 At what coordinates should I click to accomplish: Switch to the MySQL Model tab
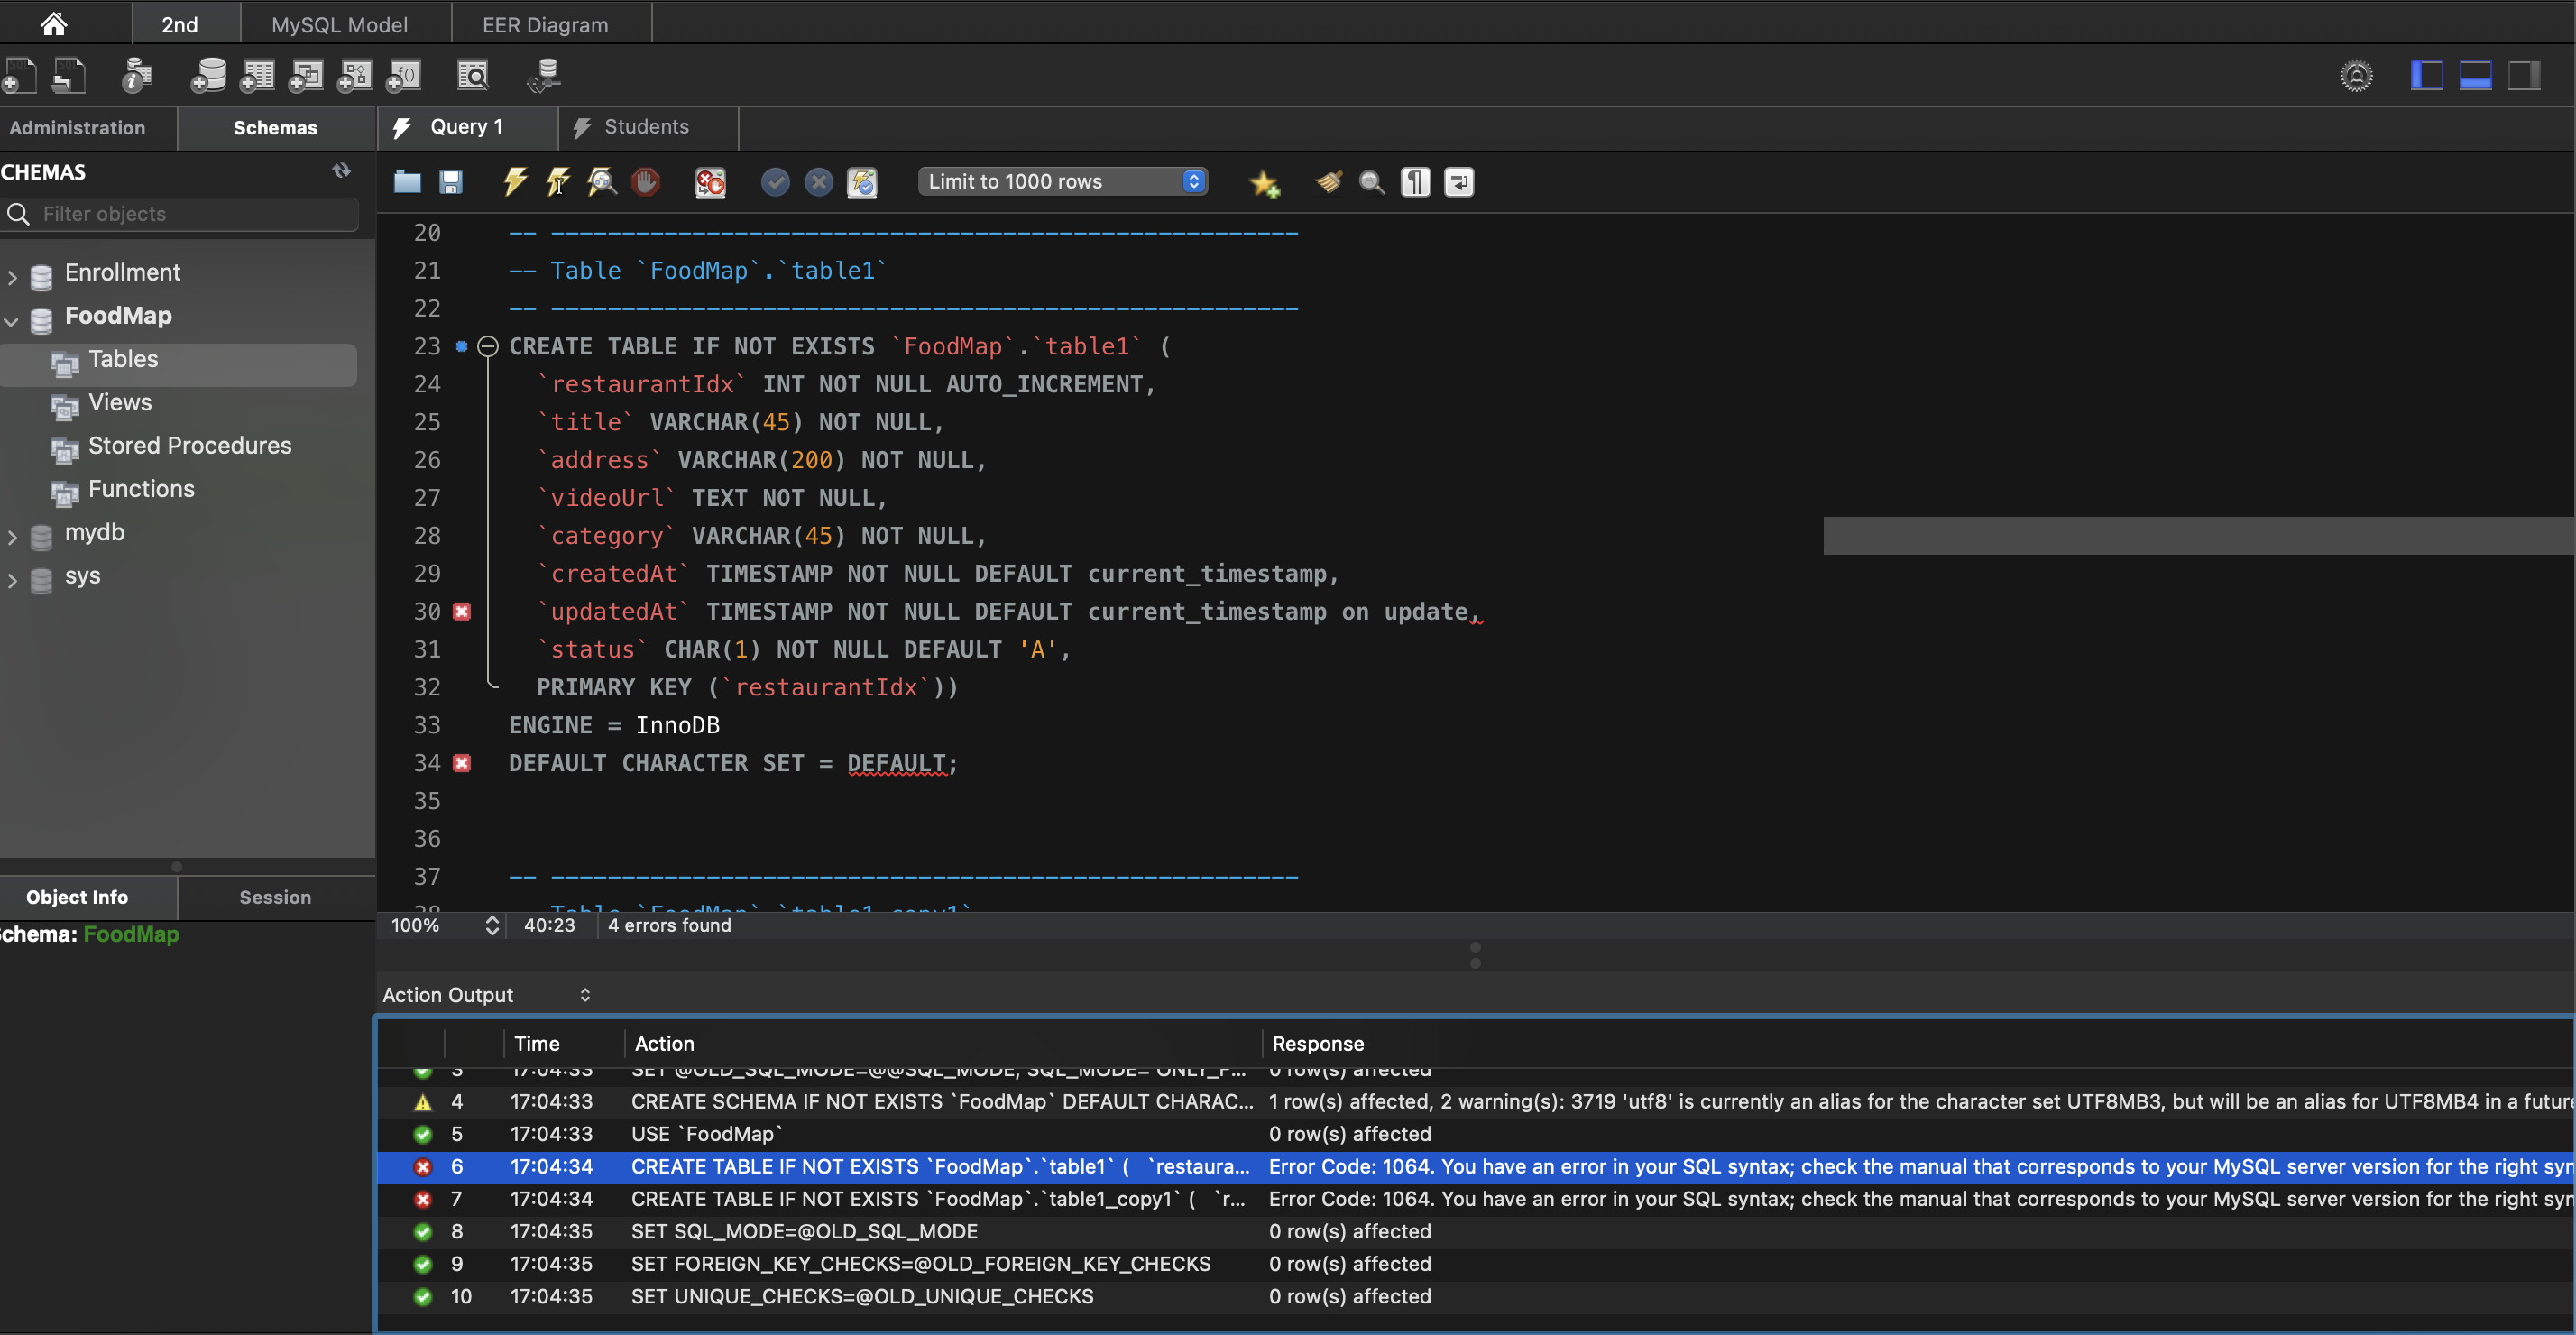click(x=345, y=24)
